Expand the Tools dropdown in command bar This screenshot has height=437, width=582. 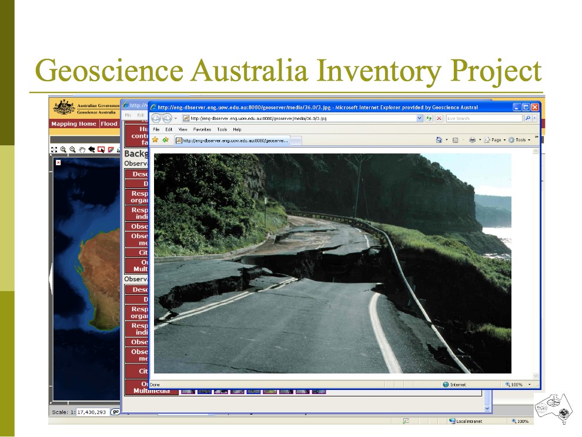[520, 140]
